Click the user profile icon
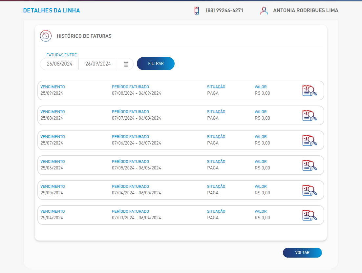This screenshot has height=273, width=362. click(x=264, y=10)
